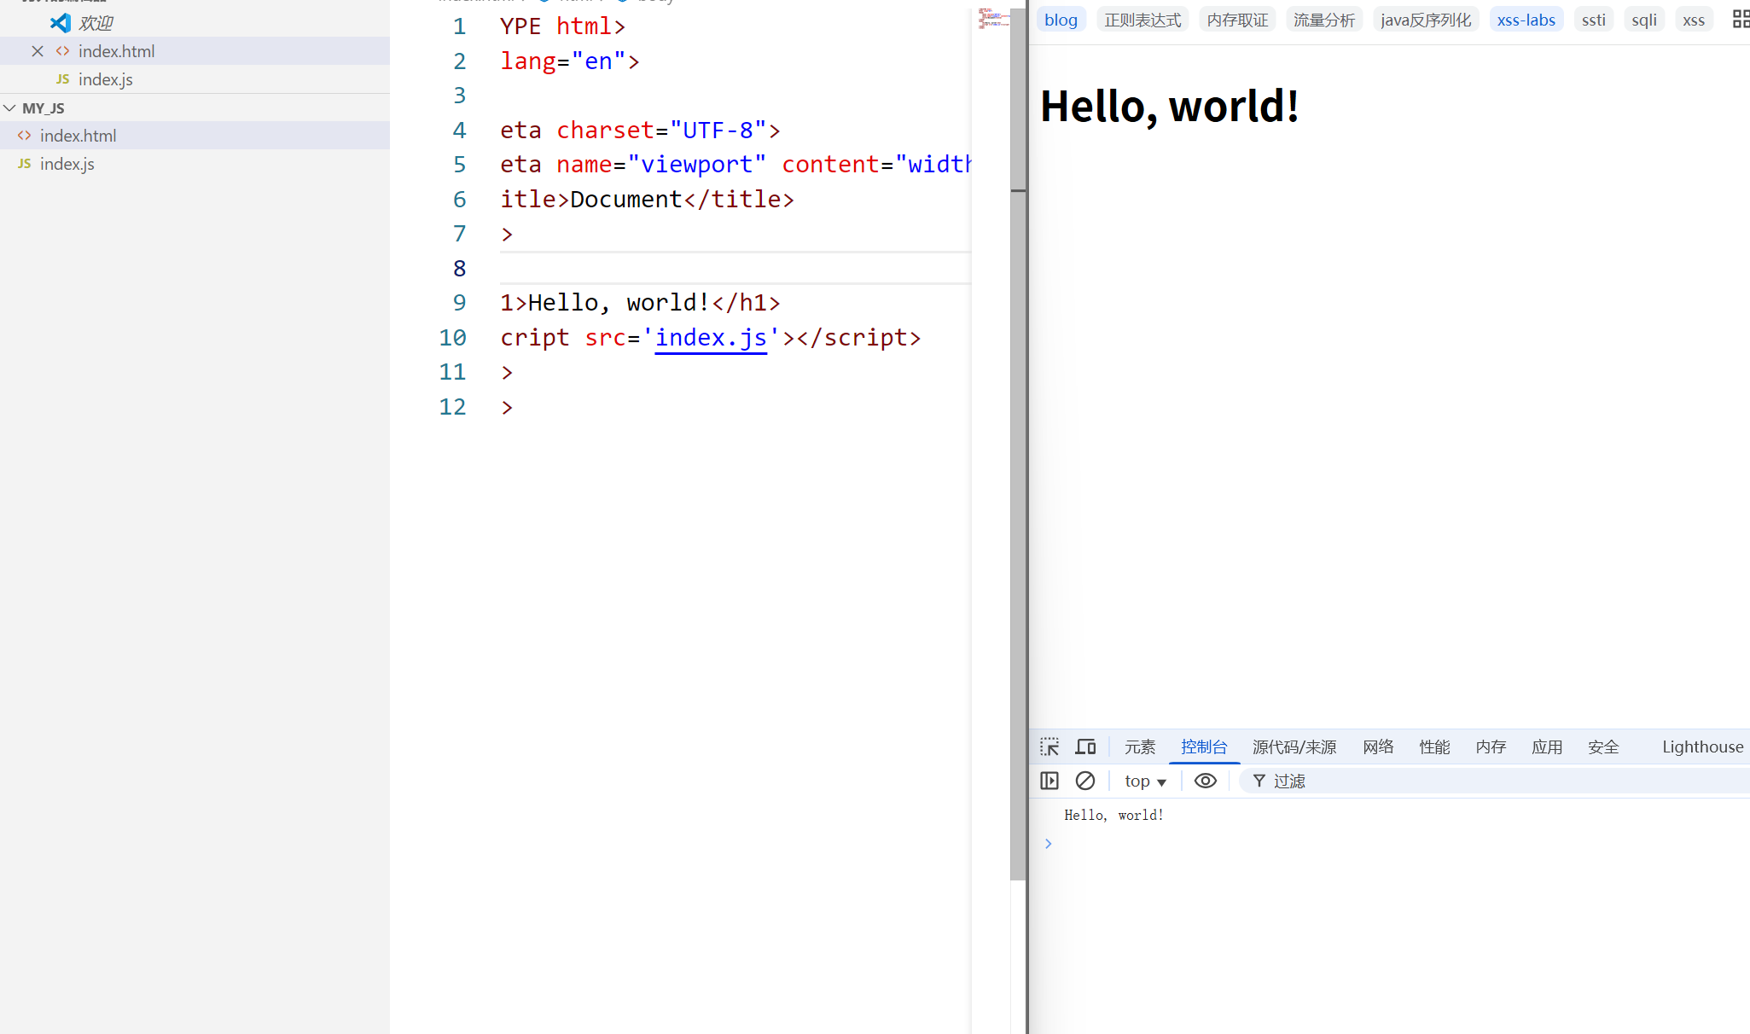Click the editor minimap preview
The width and height of the screenshot is (1750, 1034).
(x=992, y=18)
